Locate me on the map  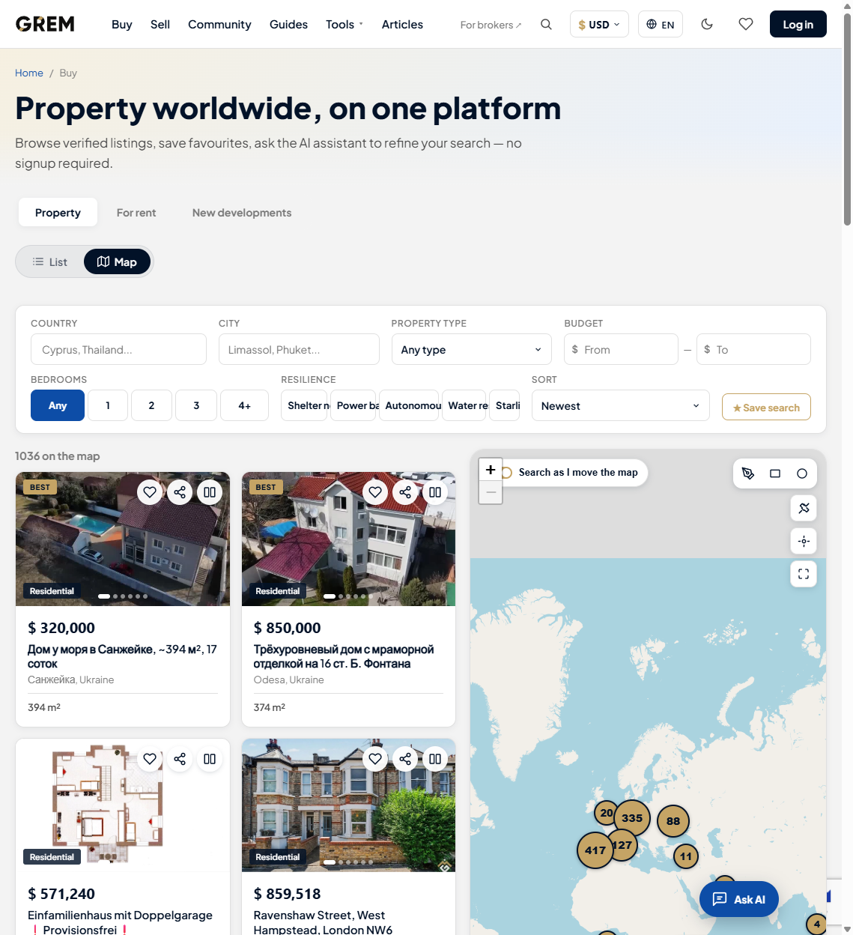(804, 541)
